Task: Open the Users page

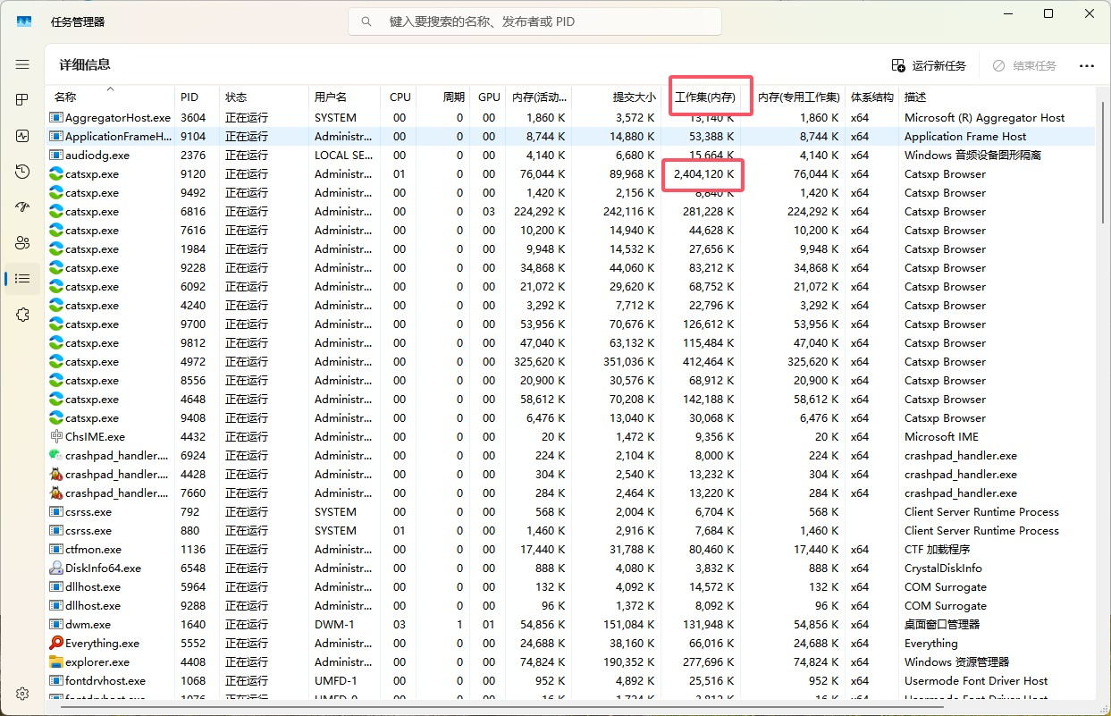Action: click(x=21, y=242)
